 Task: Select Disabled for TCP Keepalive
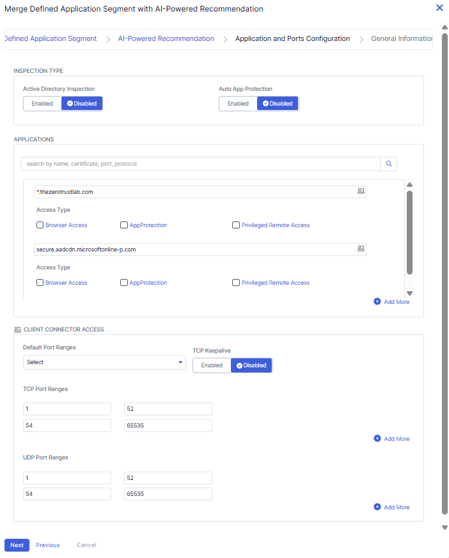tap(251, 365)
